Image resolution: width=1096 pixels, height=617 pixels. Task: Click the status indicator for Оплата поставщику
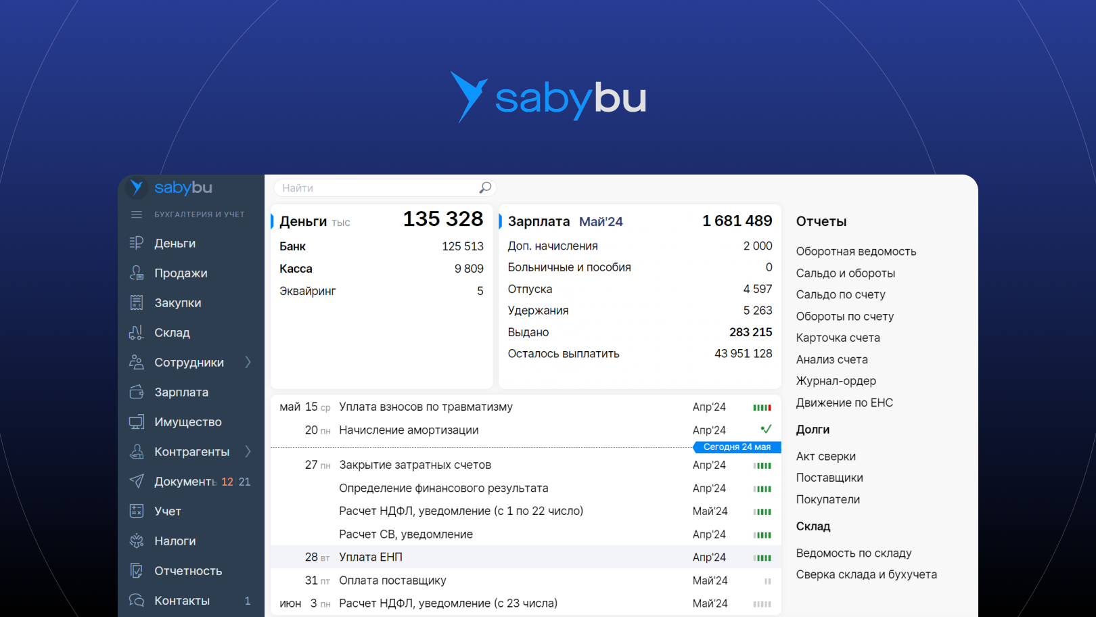768,581
